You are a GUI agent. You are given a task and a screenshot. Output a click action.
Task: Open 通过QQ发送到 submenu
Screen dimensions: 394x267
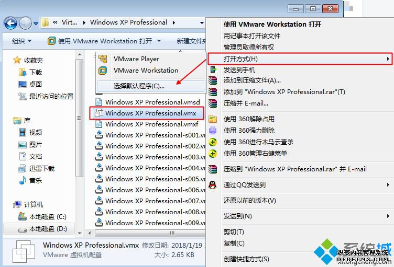point(300,185)
